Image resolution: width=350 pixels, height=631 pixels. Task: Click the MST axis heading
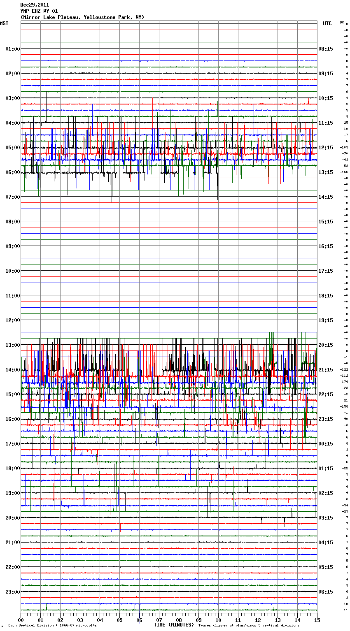(4, 23)
